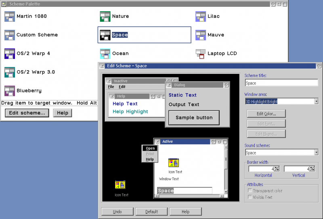
Task: Adjust Vertical border width spinner arrows
Action: tap(312, 169)
